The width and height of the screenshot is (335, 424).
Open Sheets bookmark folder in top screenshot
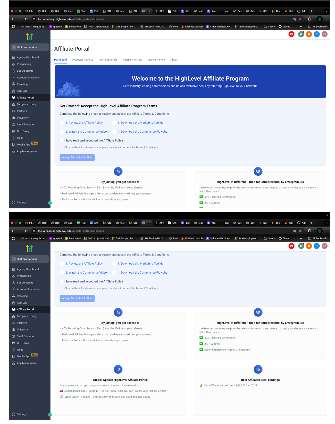click(x=270, y=27)
